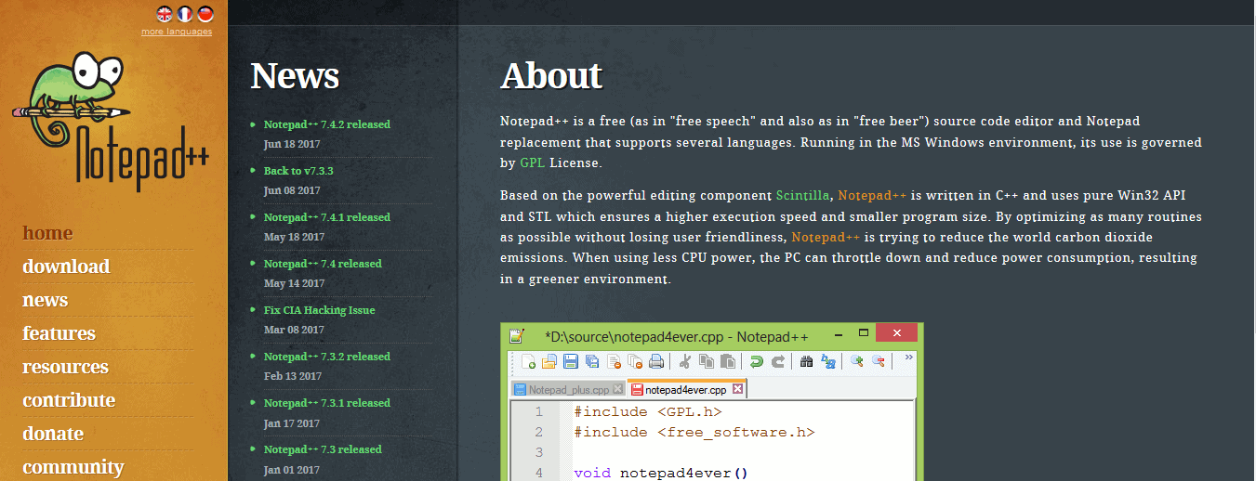The height and width of the screenshot is (481, 1256).
Task: Click the Paste clipboard icon
Action: (728, 361)
